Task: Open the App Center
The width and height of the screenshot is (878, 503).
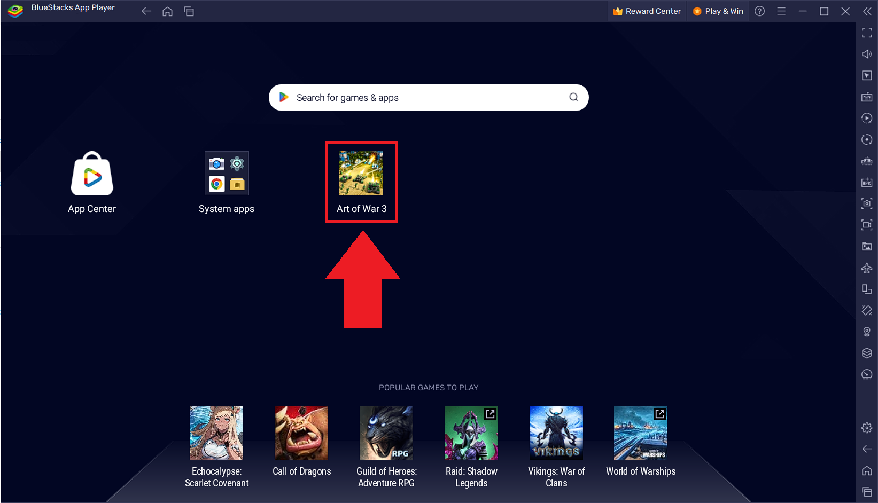Action: [x=91, y=174]
